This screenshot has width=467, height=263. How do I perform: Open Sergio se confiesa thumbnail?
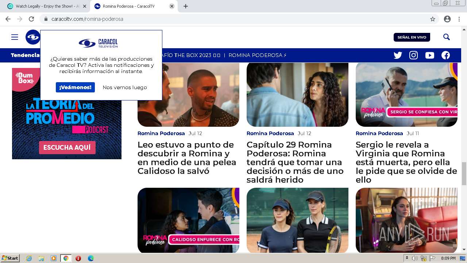pos(406,95)
